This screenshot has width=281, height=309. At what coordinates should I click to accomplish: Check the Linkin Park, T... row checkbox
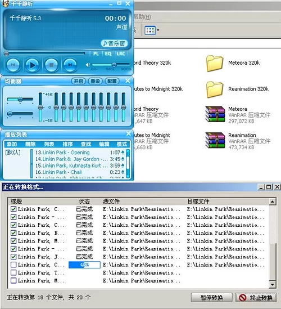coord(13,273)
